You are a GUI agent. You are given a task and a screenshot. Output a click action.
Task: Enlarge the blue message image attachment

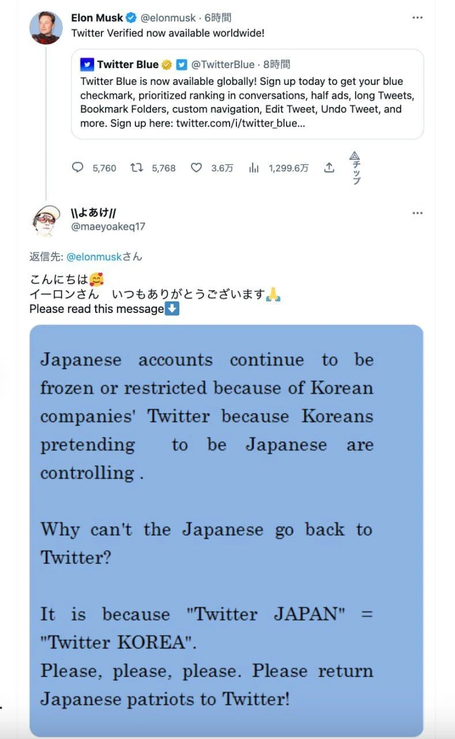(x=227, y=531)
